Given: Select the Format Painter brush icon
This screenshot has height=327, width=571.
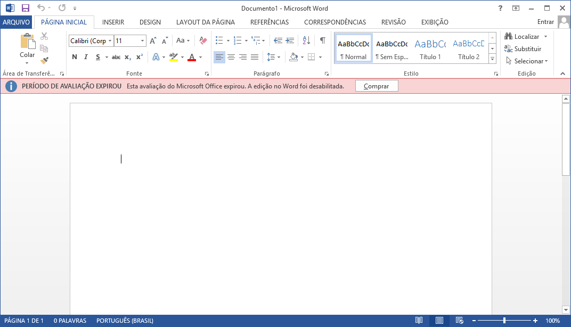Looking at the screenshot, I should pos(44,60).
